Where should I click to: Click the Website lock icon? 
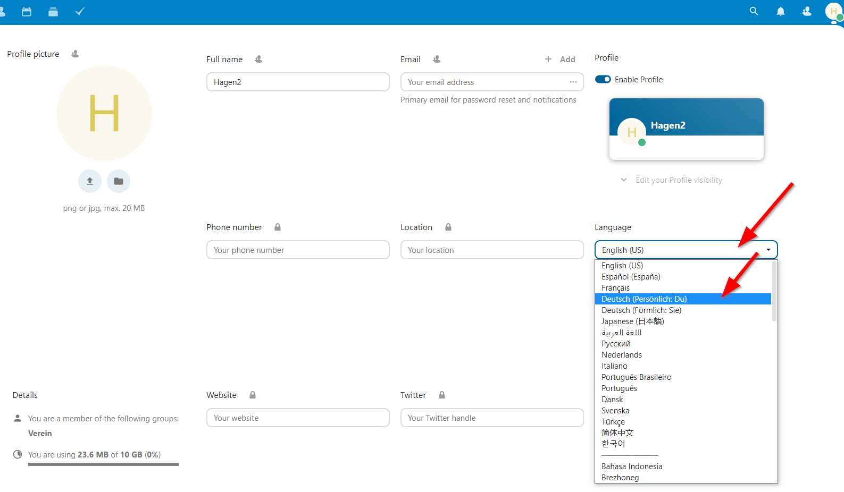253,395
